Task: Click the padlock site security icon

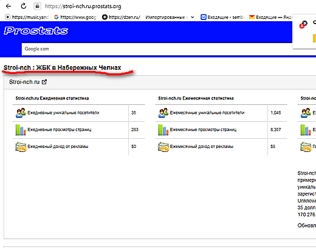Action: [x=37, y=6]
